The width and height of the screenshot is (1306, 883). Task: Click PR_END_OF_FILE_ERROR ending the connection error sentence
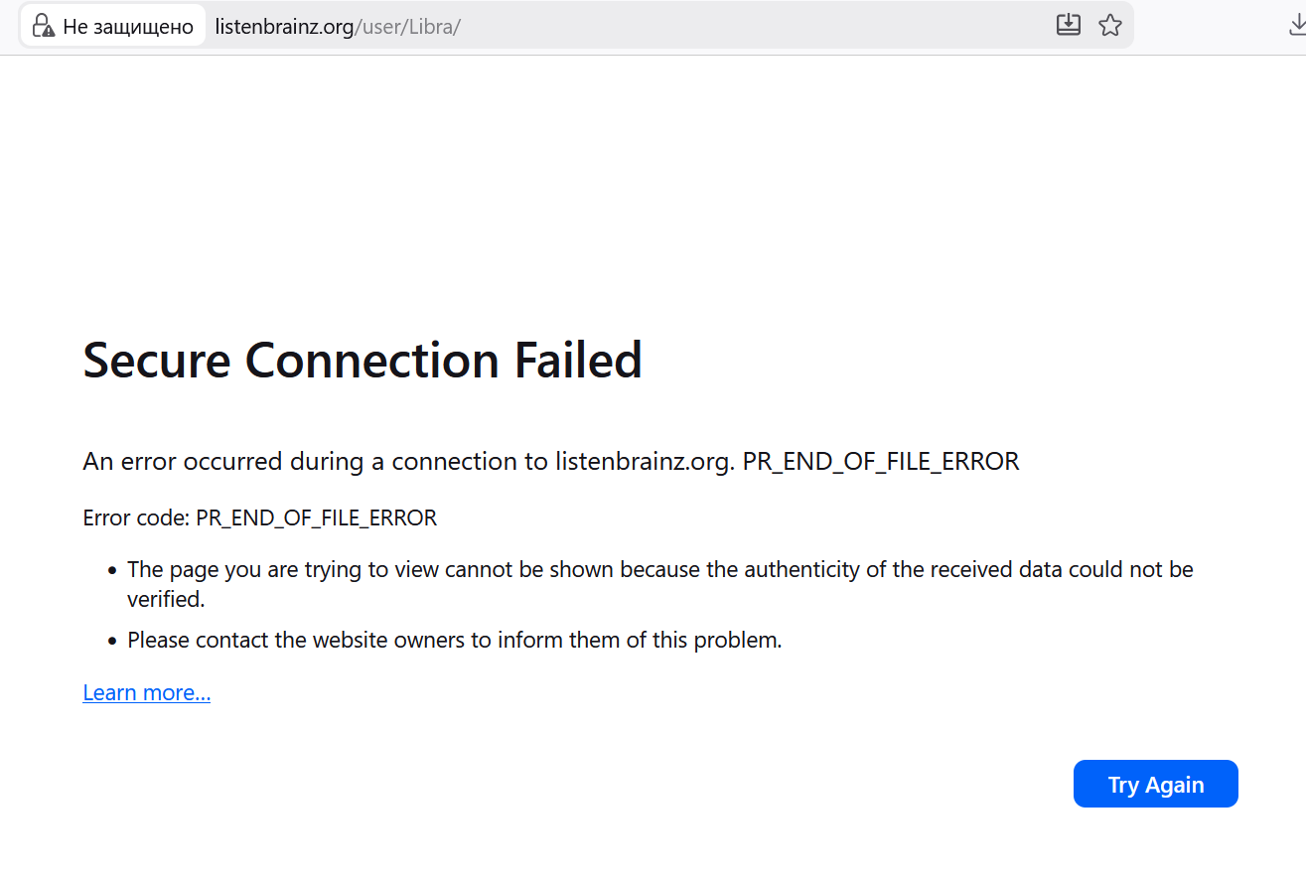point(880,462)
